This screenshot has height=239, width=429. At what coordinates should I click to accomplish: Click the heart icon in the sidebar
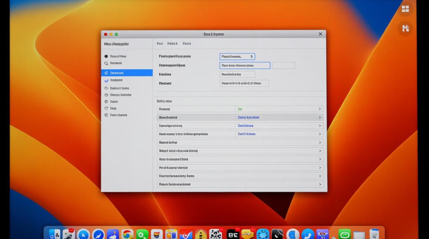106,108
